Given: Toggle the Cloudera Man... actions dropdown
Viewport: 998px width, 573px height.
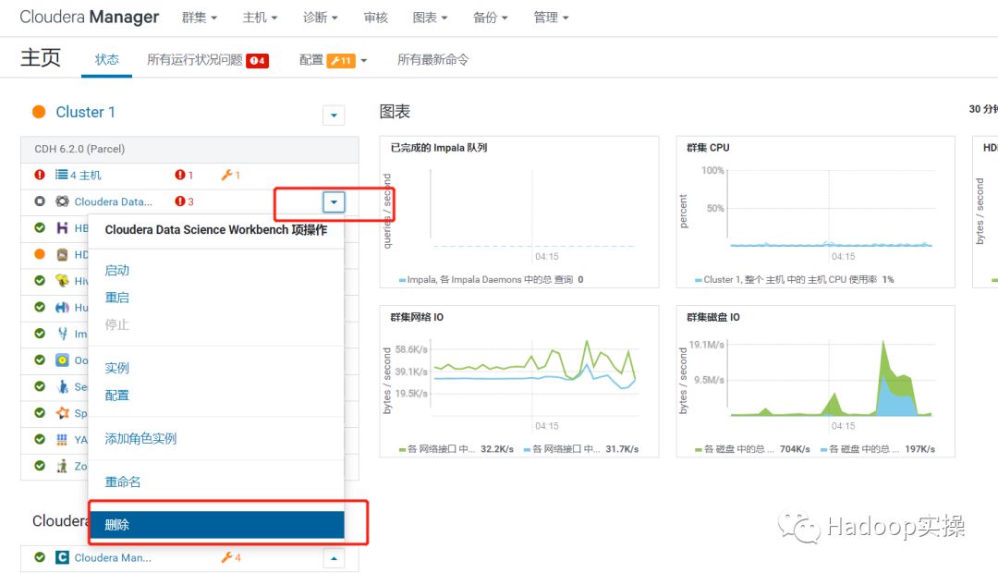Looking at the screenshot, I should click(x=334, y=559).
